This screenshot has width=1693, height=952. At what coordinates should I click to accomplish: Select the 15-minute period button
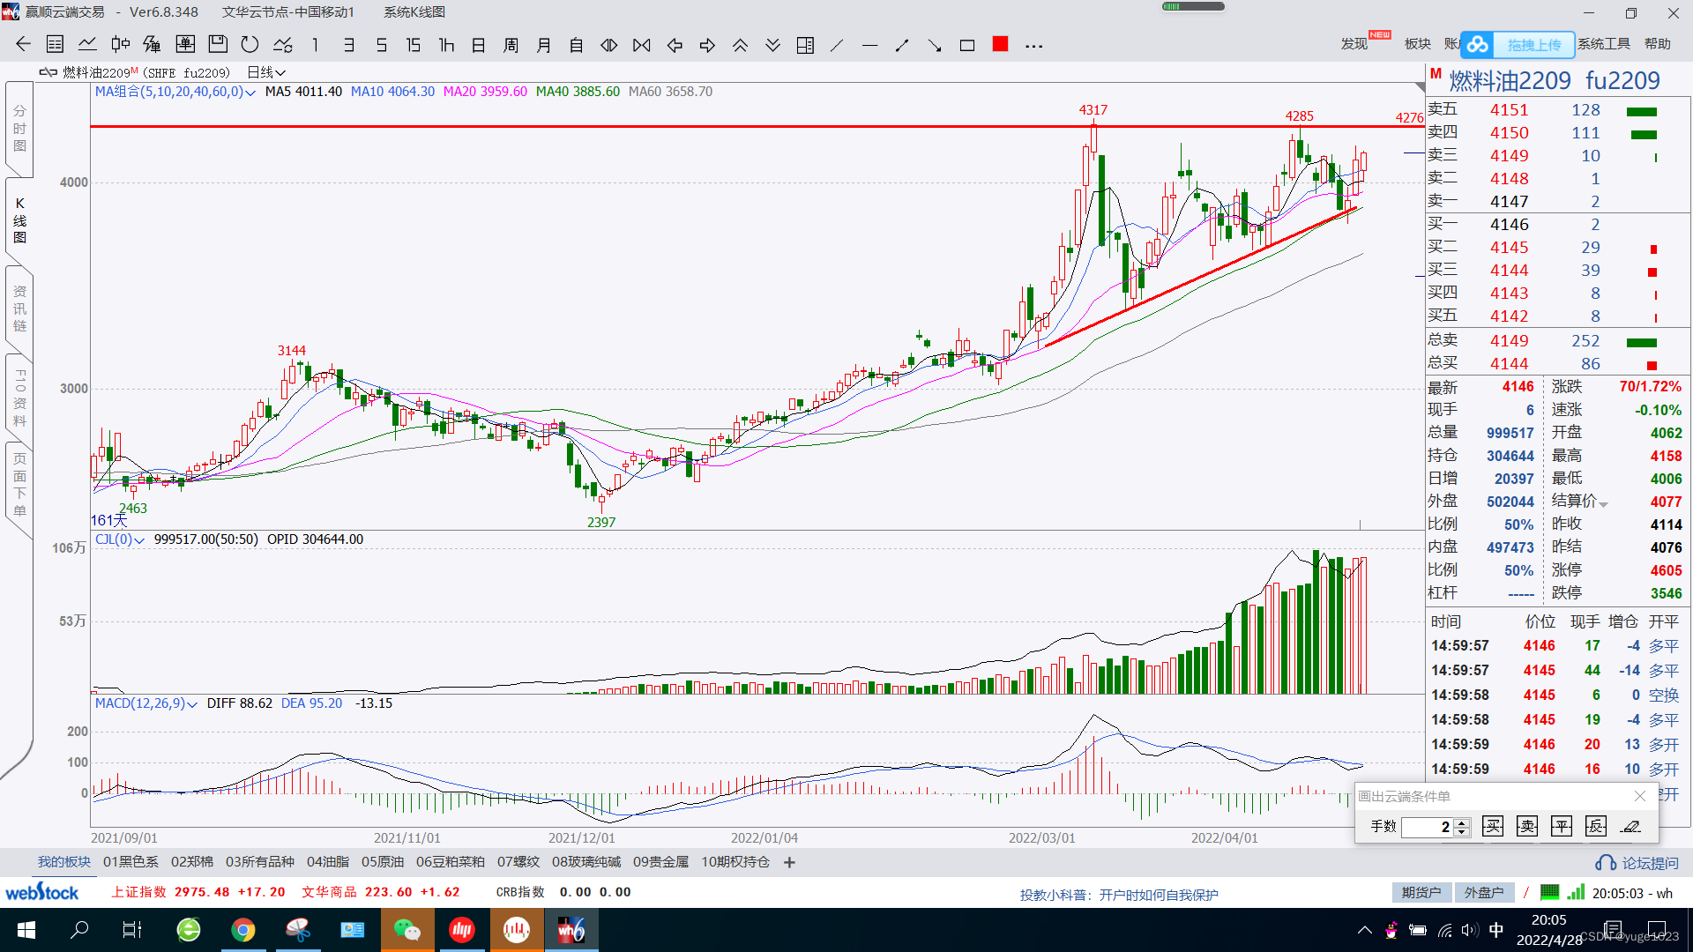pos(413,45)
